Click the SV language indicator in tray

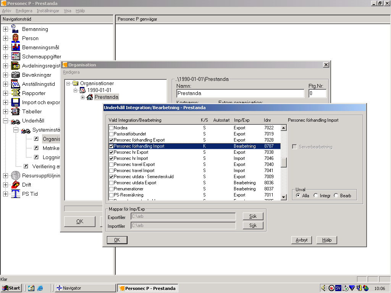tap(338, 288)
